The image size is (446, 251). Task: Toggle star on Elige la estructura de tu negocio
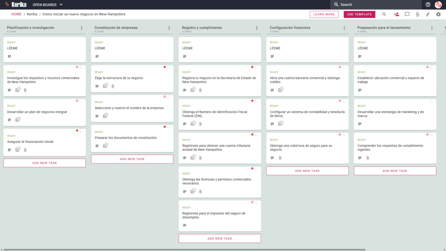pyautogui.click(x=165, y=67)
